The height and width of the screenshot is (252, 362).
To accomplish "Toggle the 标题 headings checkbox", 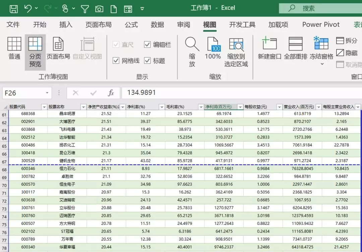I will click(147, 61).
